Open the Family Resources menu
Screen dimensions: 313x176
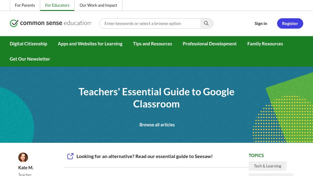[x=265, y=44]
